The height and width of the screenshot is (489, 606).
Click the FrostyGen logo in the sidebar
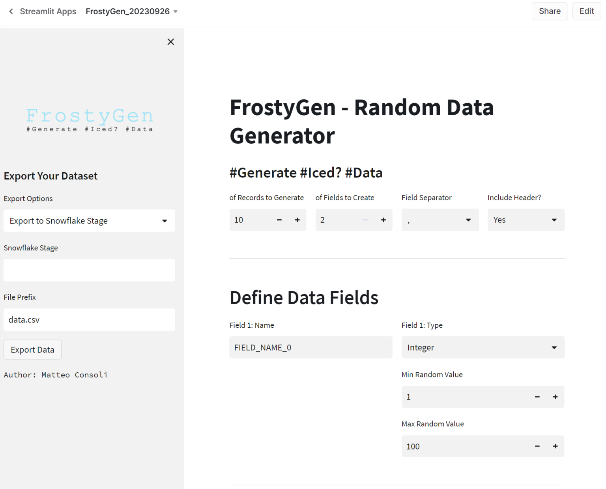tap(90, 119)
